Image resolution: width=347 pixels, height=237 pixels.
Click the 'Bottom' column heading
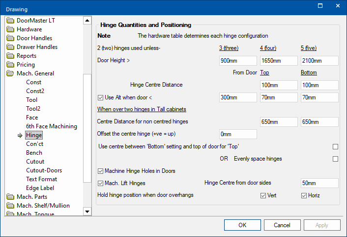[309, 72]
